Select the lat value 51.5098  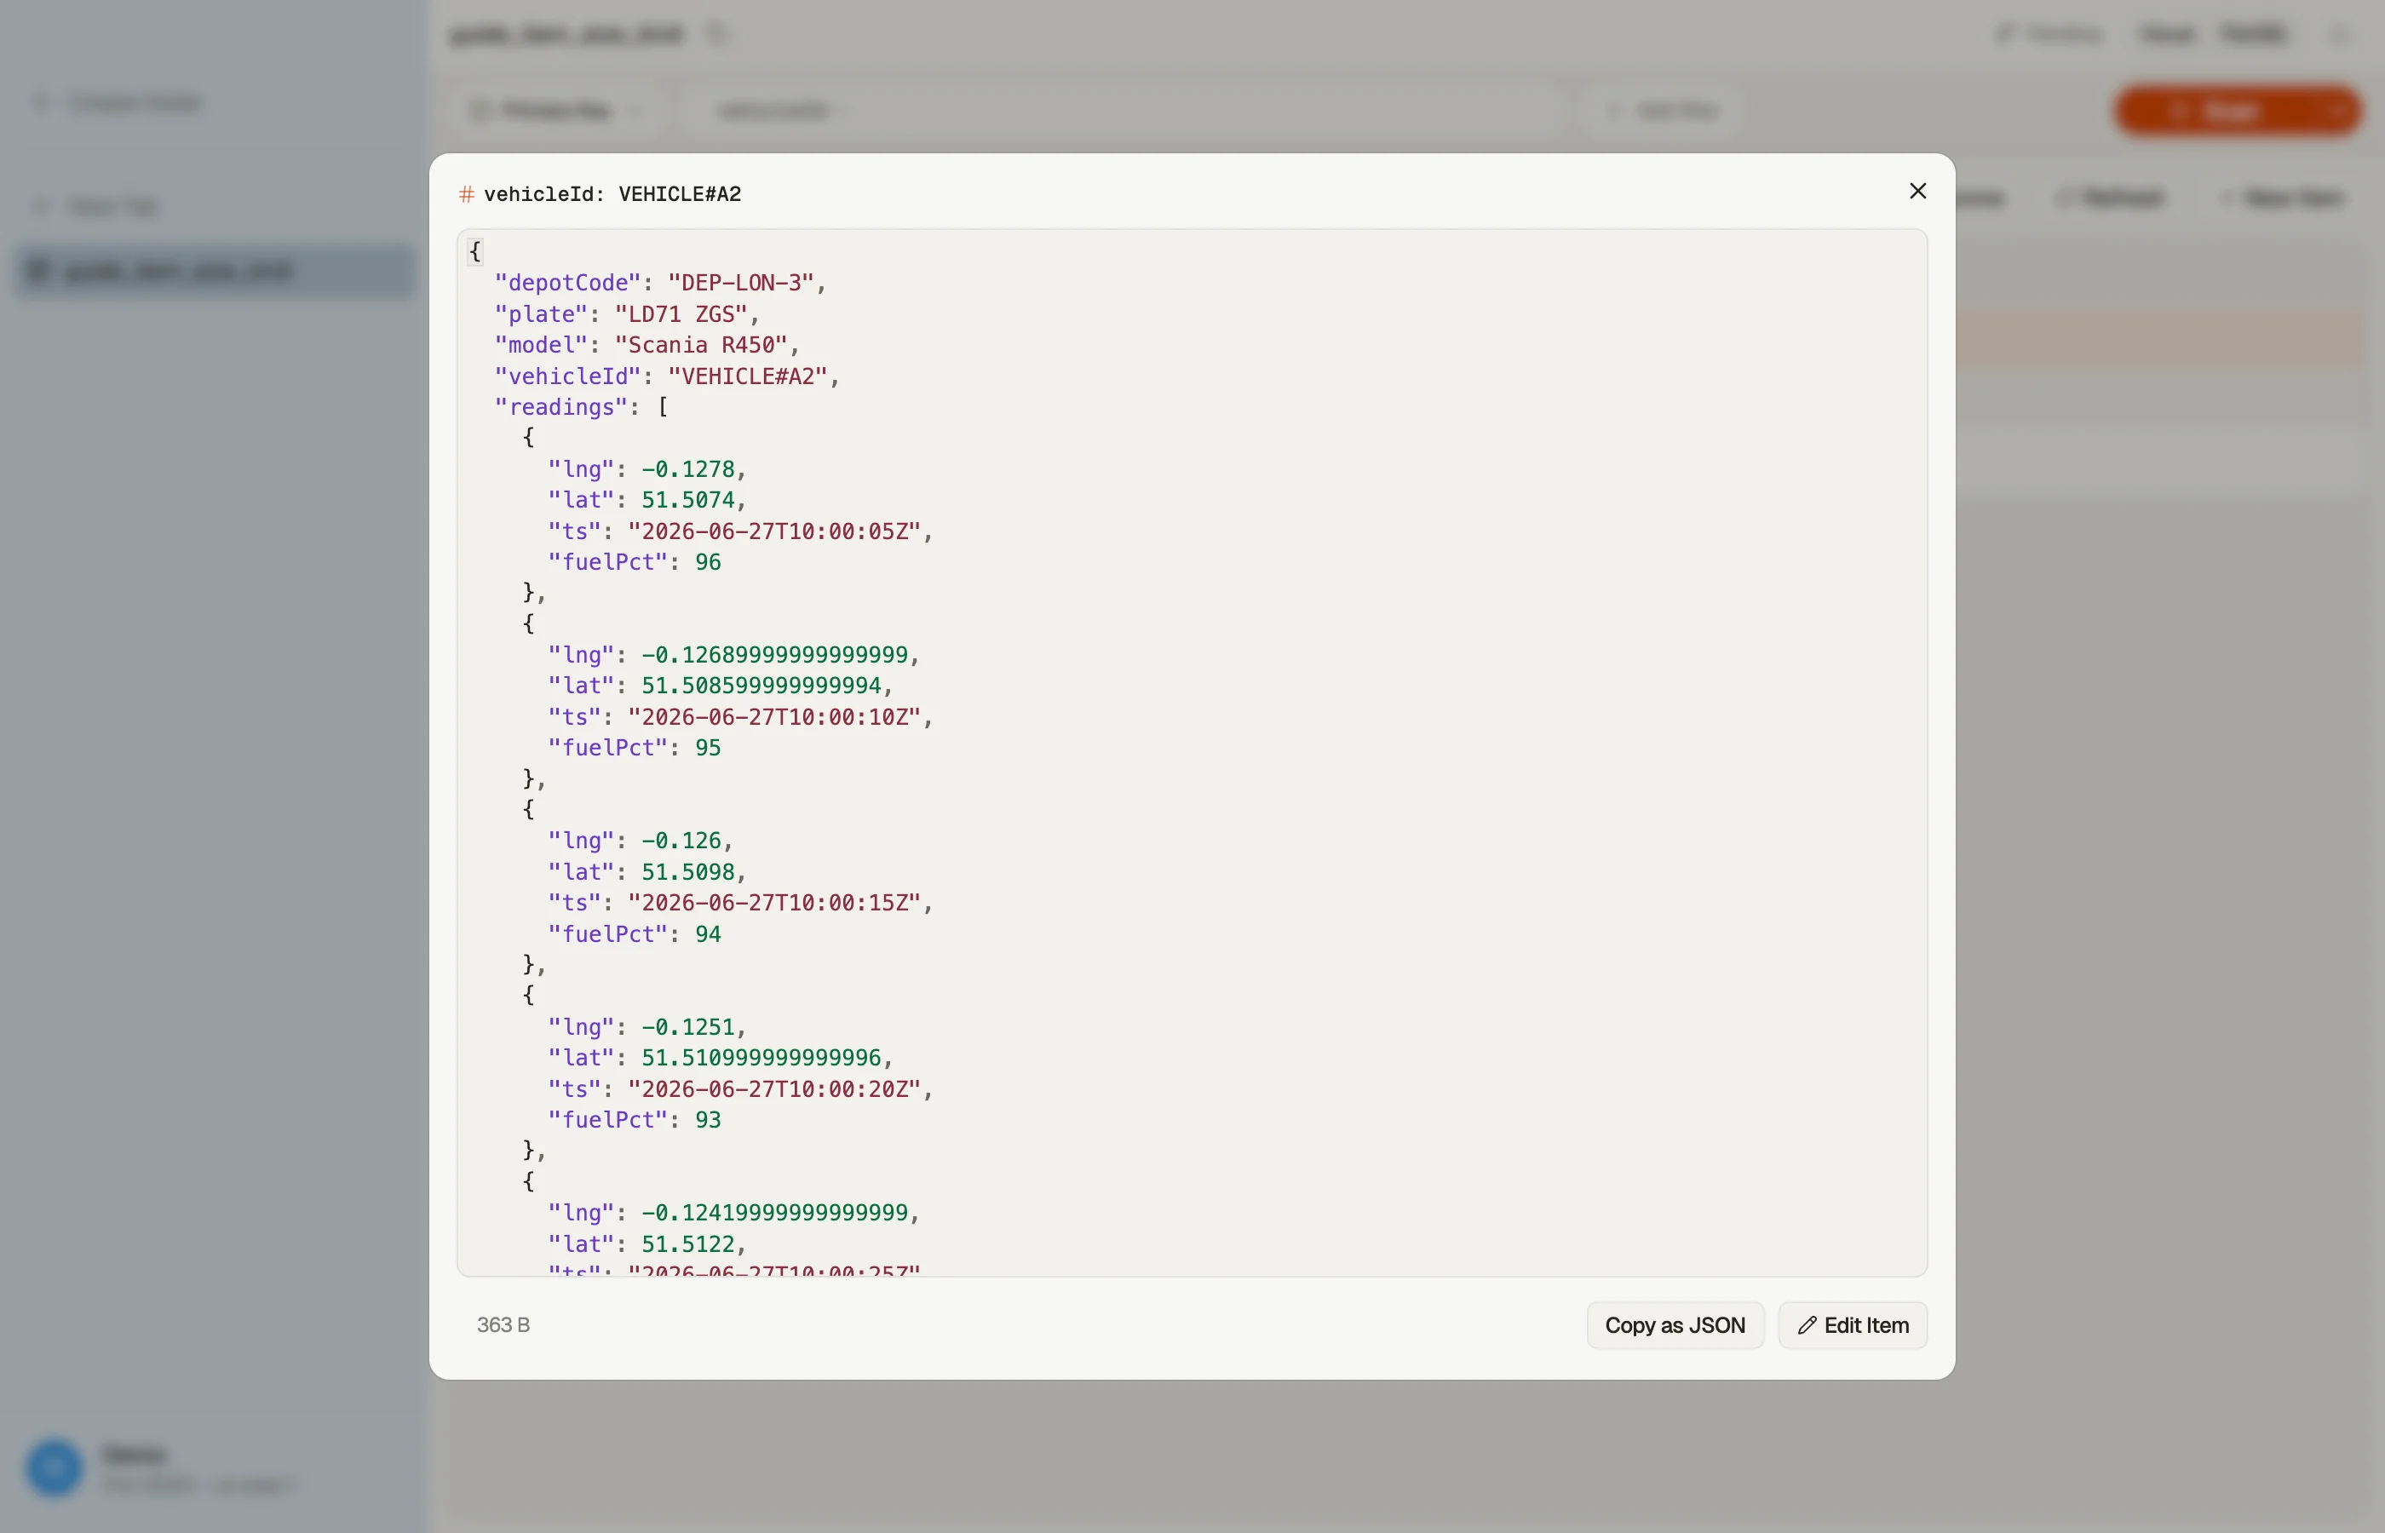click(688, 872)
